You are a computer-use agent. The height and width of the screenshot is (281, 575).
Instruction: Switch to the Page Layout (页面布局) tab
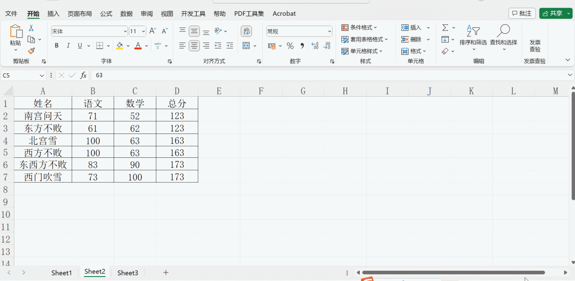click(x=80, y=13)
